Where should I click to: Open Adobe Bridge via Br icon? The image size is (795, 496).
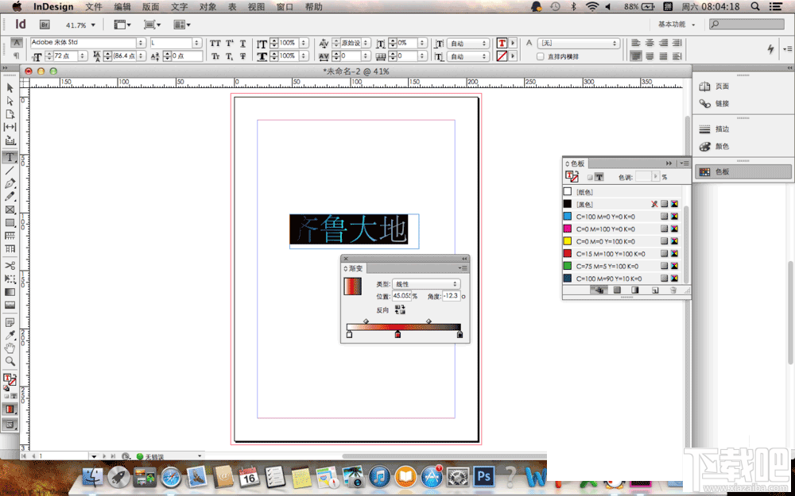[x=44, y=25]
